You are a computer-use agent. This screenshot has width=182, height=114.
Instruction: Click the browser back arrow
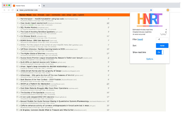pyautogui.click(x=5, y=10)
